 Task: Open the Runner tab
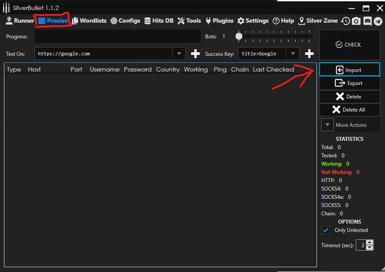pos(20,20)
